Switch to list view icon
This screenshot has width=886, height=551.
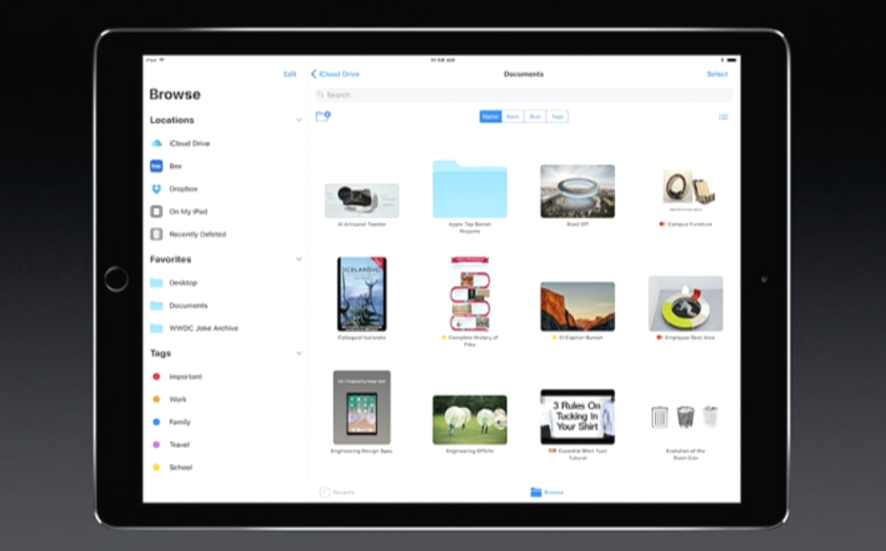723,117
